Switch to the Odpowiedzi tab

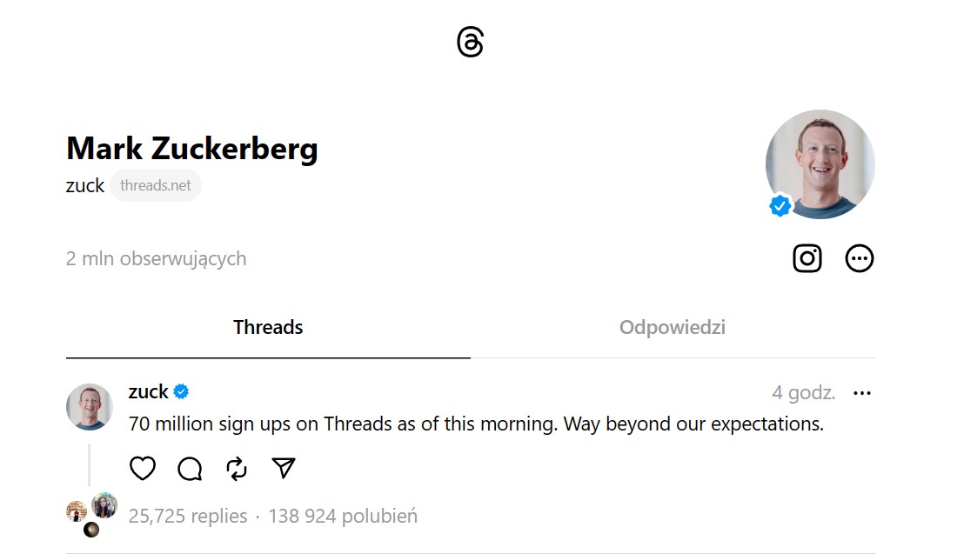click(x=672, y=328)
